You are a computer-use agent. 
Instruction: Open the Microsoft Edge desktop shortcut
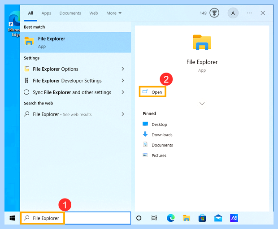tap(14, 24)
